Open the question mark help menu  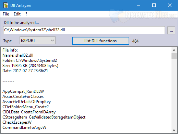pos(26,14)
